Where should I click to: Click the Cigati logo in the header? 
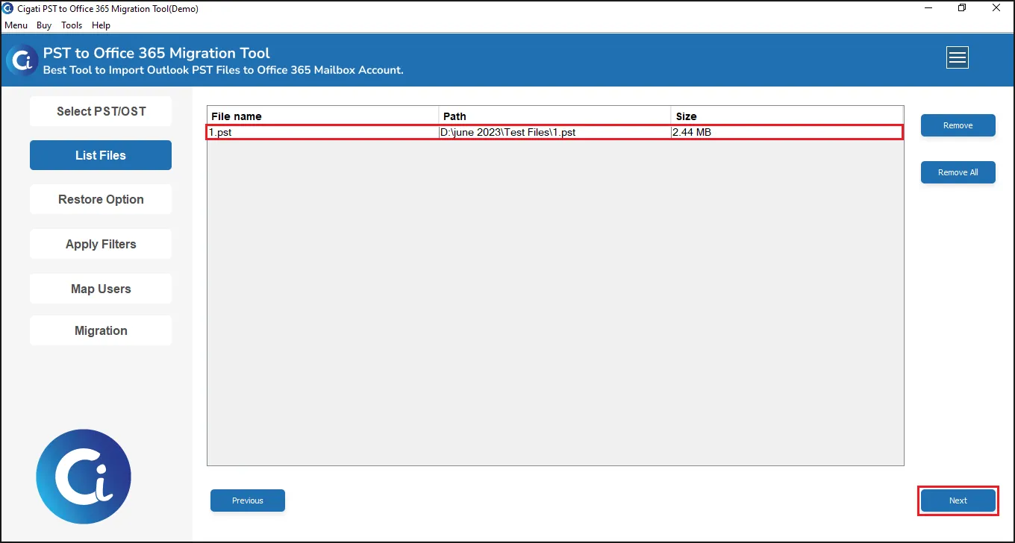click(x=22, y=60)
